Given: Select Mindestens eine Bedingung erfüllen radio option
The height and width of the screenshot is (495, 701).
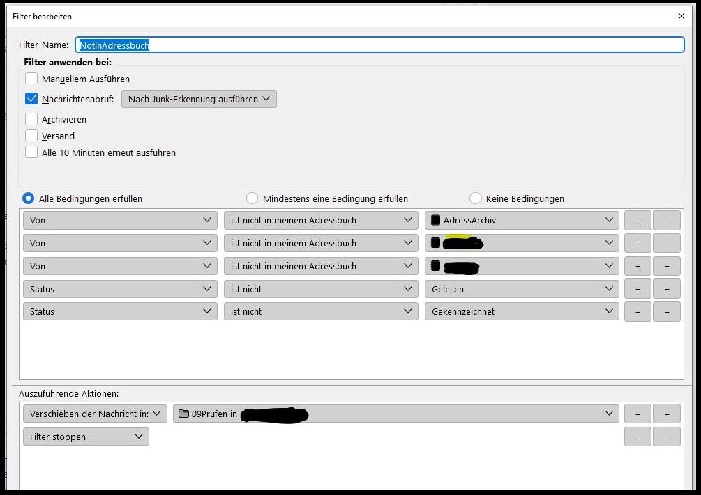Looking at the screenshot, I should [x=252, y=198].
